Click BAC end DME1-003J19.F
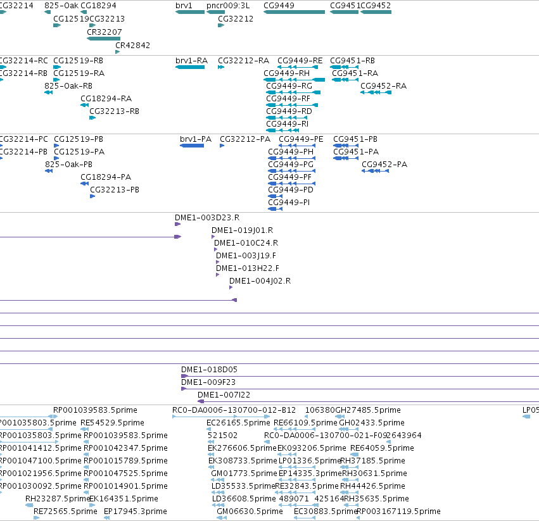This screenshot has width=539, height=521. (x=217, y=262)
